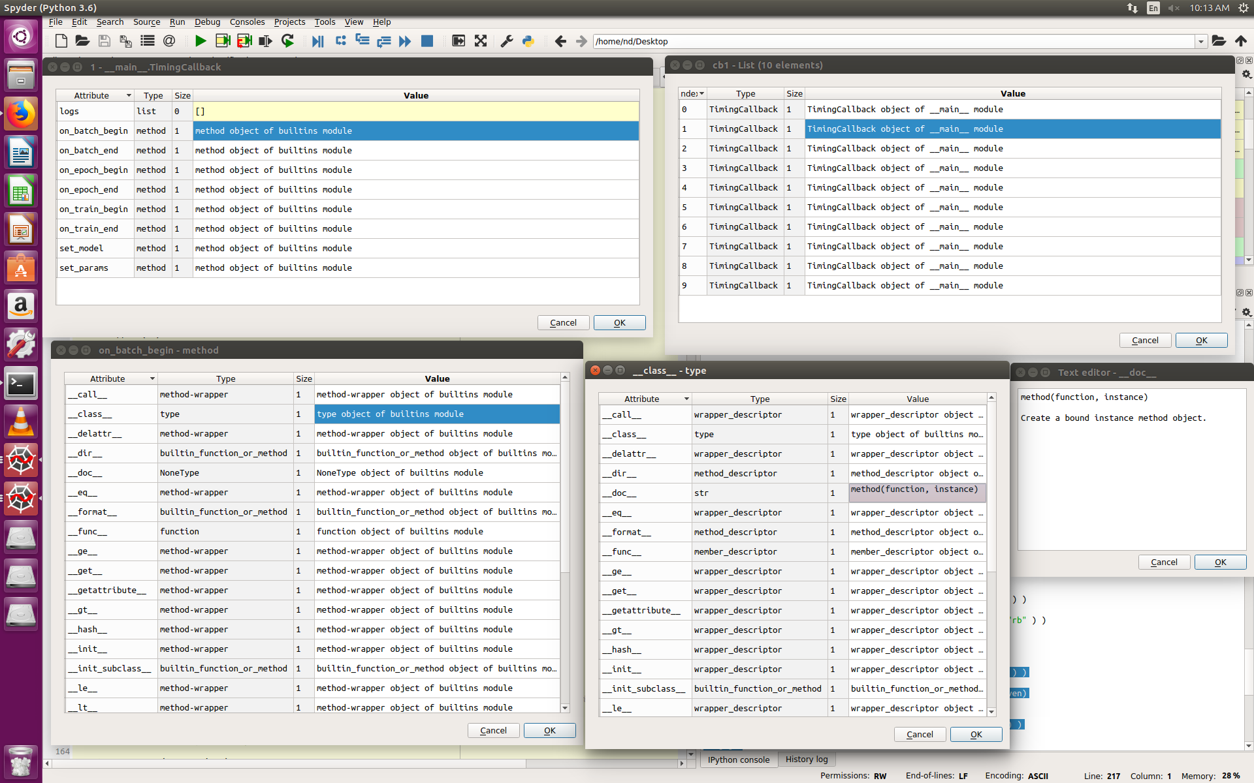Cancel the cb1 list dialog

pyautogui.click(x=1145, y=340)
